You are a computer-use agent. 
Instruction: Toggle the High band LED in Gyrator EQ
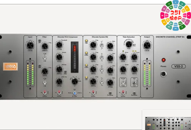[86, 40]
